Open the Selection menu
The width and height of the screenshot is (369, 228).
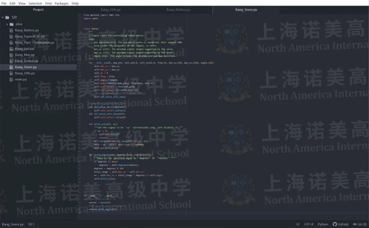35,3
